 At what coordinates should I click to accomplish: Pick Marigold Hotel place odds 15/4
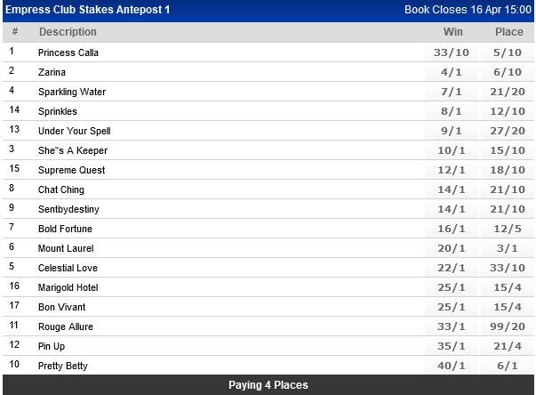coord(509,287)
